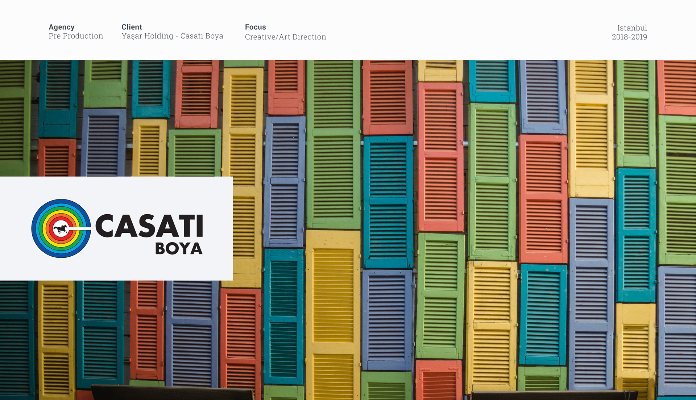The image size is (696, 400).
Task: Click the colorful shutters banner photo
Action: (x=435, y=217)
